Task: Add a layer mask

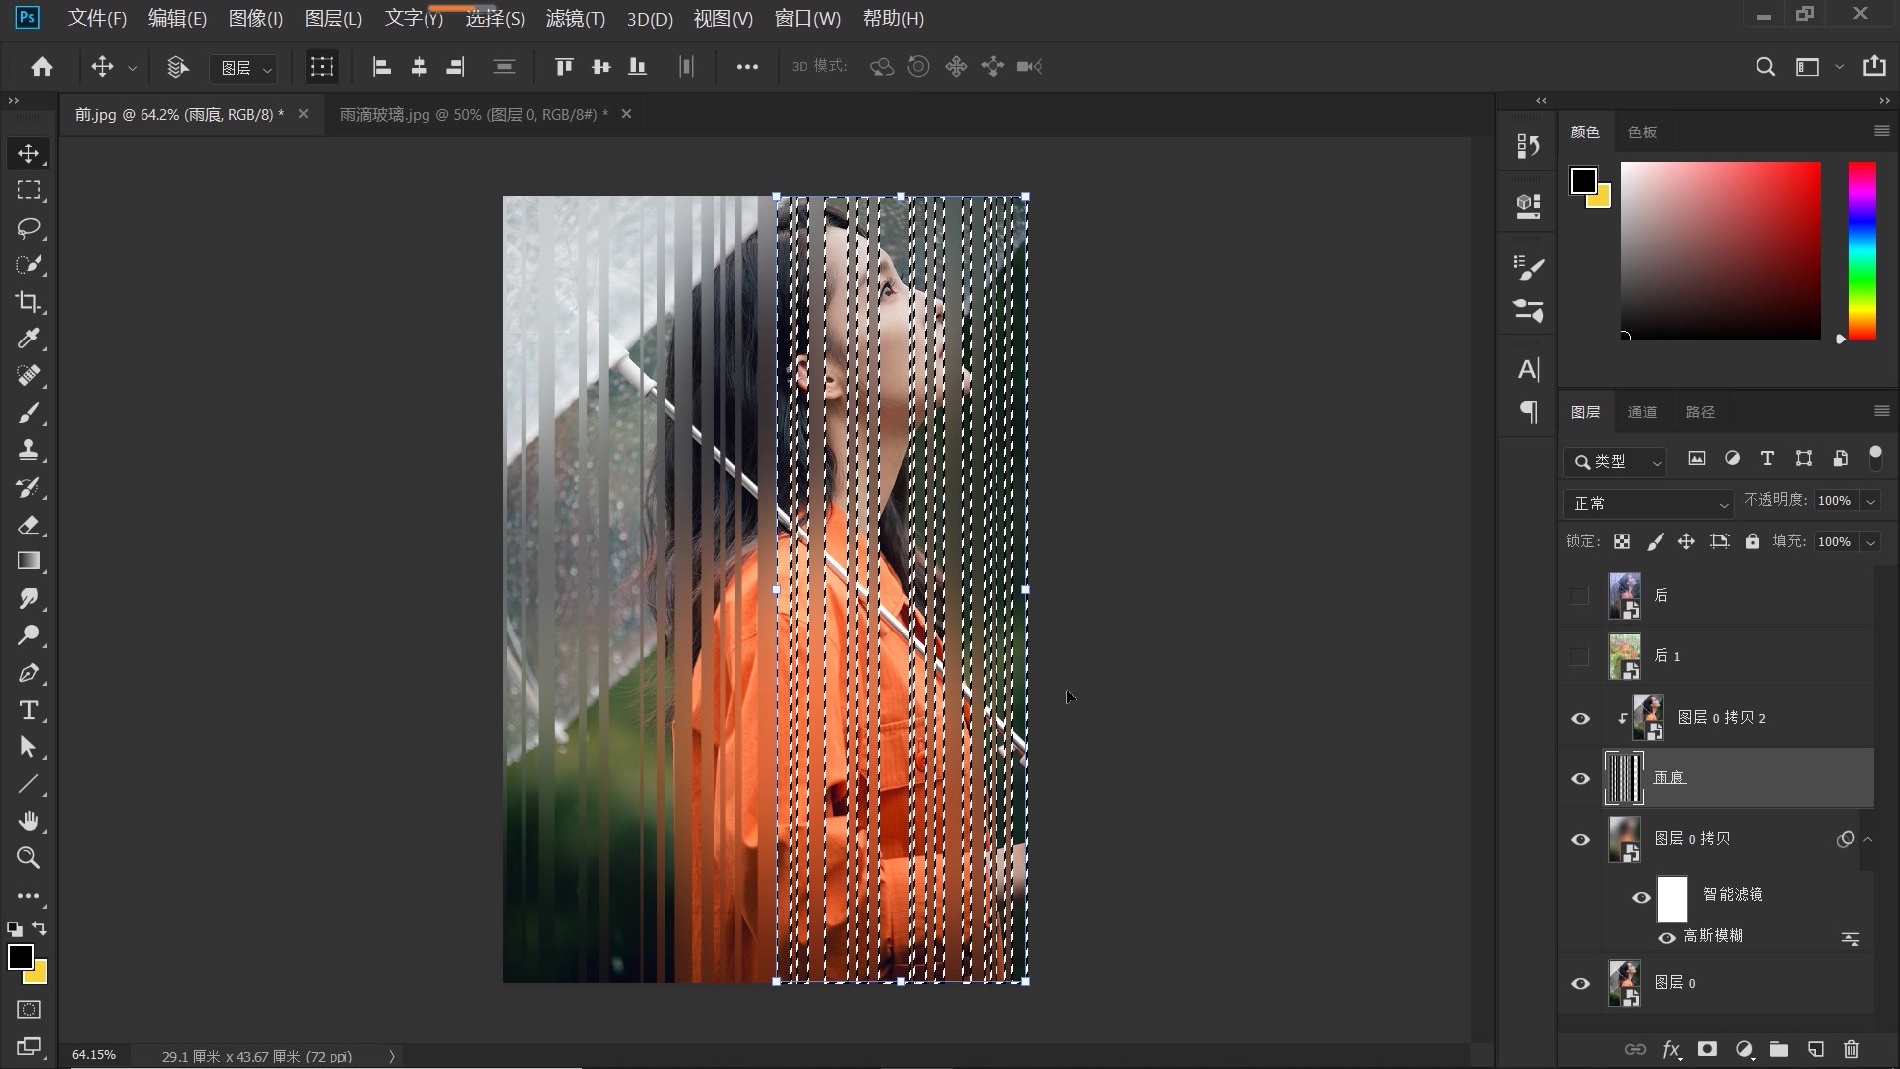Action: [x=1707, y=1049]
